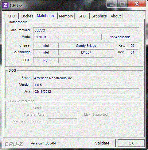Image resolution: width=148 pixels, height=150 pixels.
Task: Click the Transfer Rate field
Action: (x=63, y=114)
